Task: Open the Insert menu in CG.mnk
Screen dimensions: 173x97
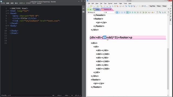Action: [x=115, y=4]
